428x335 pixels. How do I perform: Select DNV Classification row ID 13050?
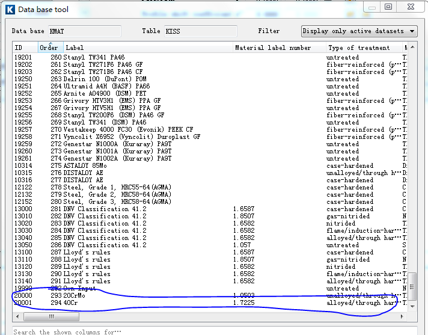210,245
